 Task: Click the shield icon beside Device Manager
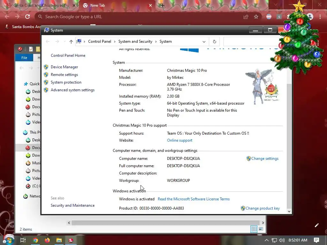pos(46,67)
